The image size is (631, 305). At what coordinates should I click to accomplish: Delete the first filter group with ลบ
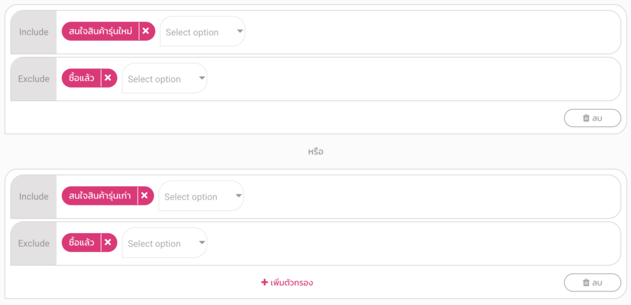(x=592, y=118)
